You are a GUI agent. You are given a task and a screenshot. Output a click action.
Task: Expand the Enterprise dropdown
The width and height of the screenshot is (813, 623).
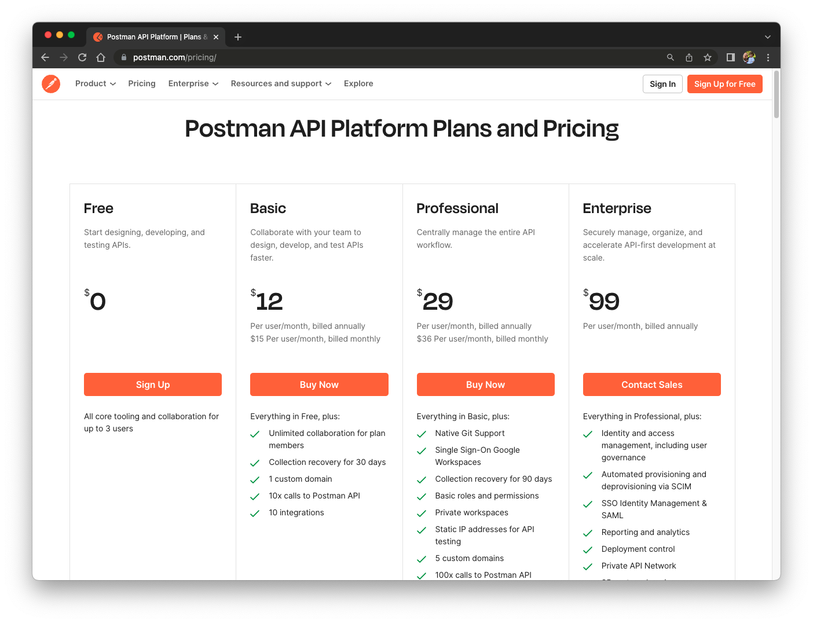click(x=193, y=83)
